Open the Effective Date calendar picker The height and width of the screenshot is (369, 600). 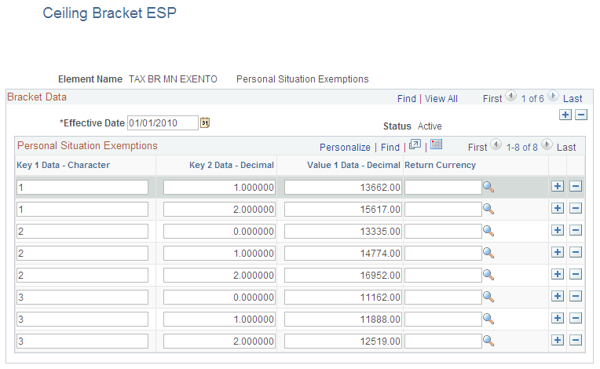[205, 122]
